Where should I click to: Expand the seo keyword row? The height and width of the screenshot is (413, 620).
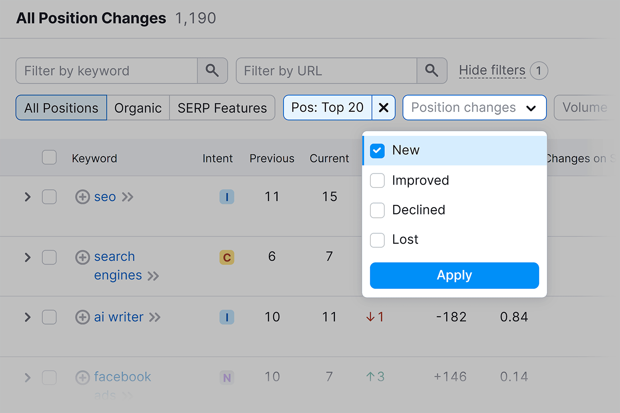click(28, 197)
